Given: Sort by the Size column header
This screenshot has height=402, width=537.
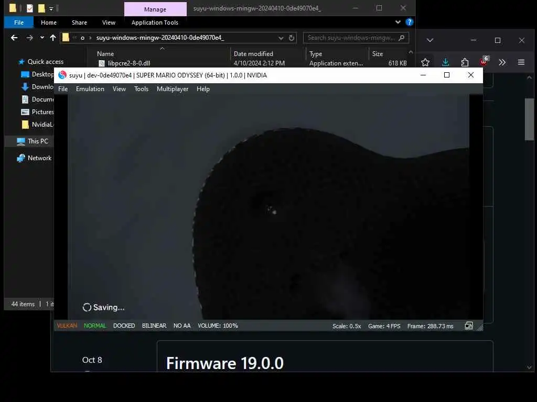Looking at the screenshot, I should [378, 54].
